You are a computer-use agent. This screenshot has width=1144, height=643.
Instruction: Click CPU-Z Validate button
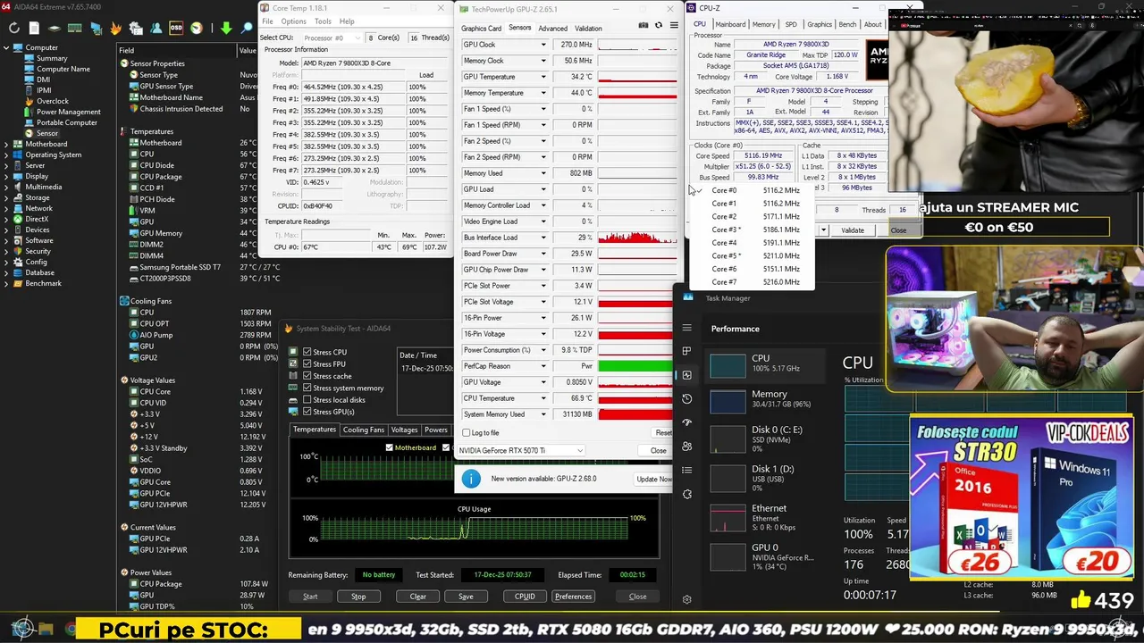[853, 230]
